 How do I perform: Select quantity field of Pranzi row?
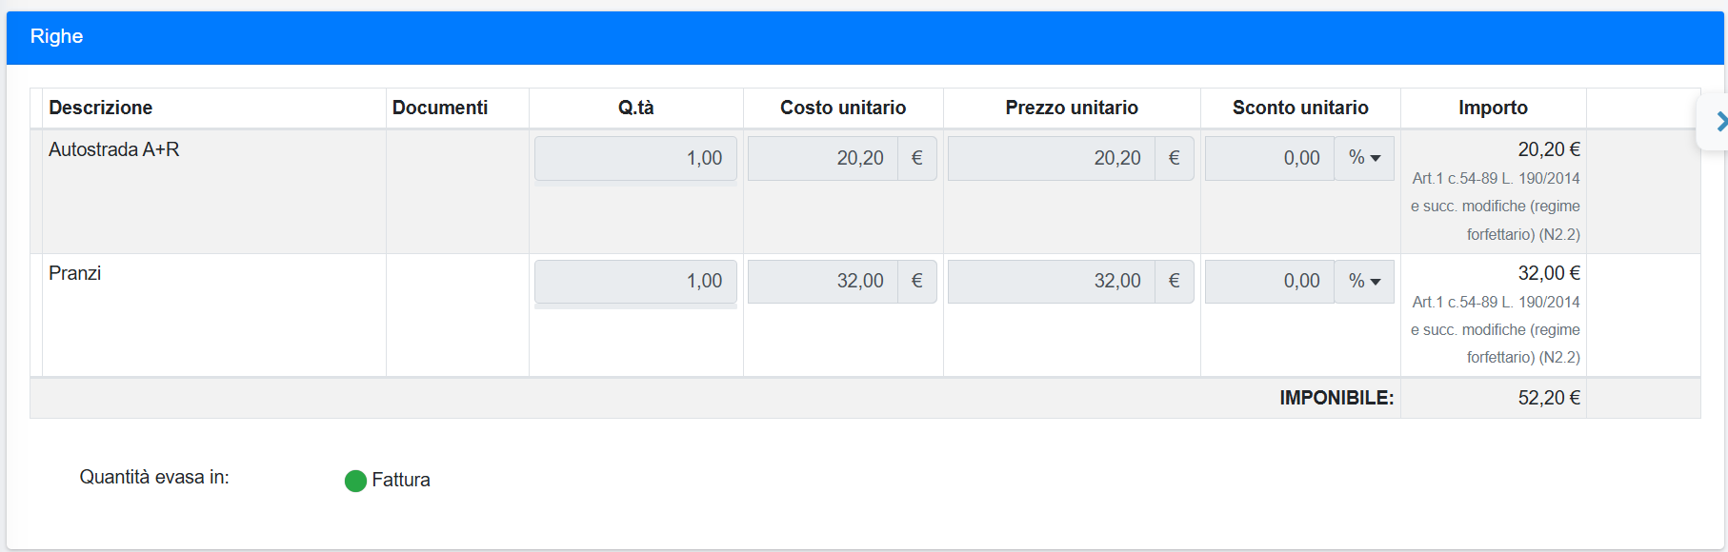click(635, 282)
